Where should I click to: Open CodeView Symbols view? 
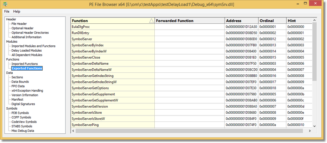coord(24,122)
